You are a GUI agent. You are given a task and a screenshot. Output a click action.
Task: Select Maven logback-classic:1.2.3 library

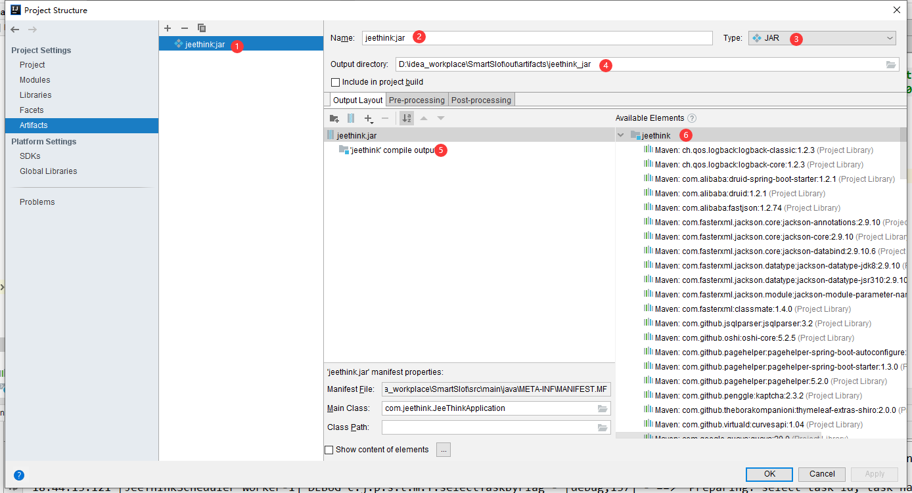[758, 150]
